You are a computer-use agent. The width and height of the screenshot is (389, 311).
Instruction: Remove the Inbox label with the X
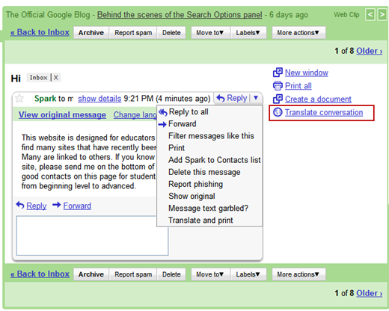coord(56,78)
